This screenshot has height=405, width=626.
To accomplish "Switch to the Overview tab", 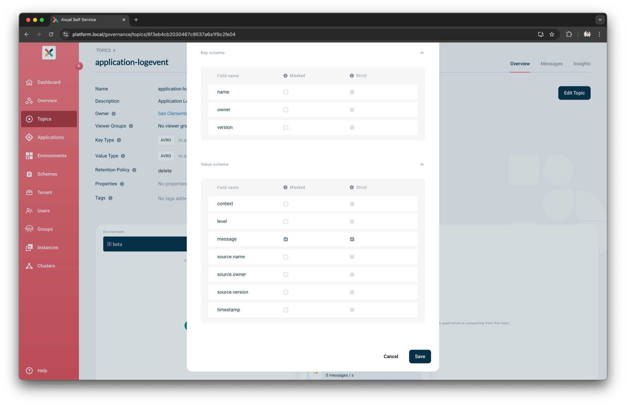I will pyautogui.click(x=520, y=64).
